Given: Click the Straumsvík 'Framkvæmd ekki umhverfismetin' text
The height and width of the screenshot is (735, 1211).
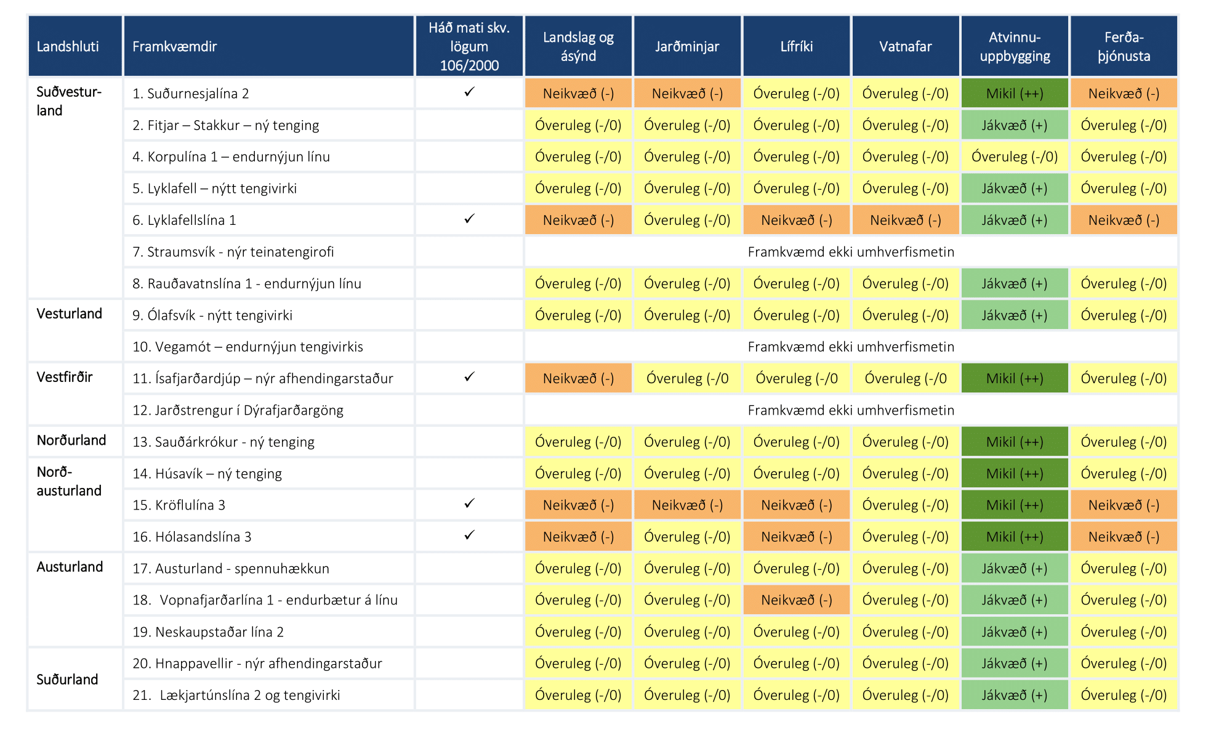Looking at the screenshot, I should pyautogui.click(x=851, y=252).
